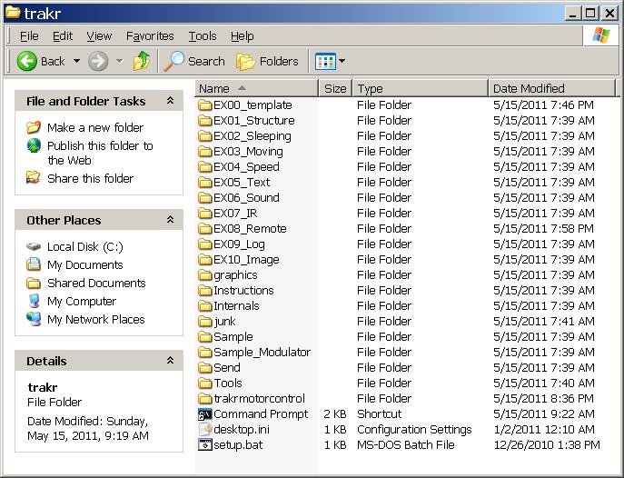The image size is (624, 478).
Task: Open the Views dropdown arrow
Action: [x=342, y=61]
